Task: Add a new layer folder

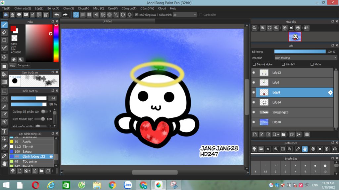Action: [283, 135]
